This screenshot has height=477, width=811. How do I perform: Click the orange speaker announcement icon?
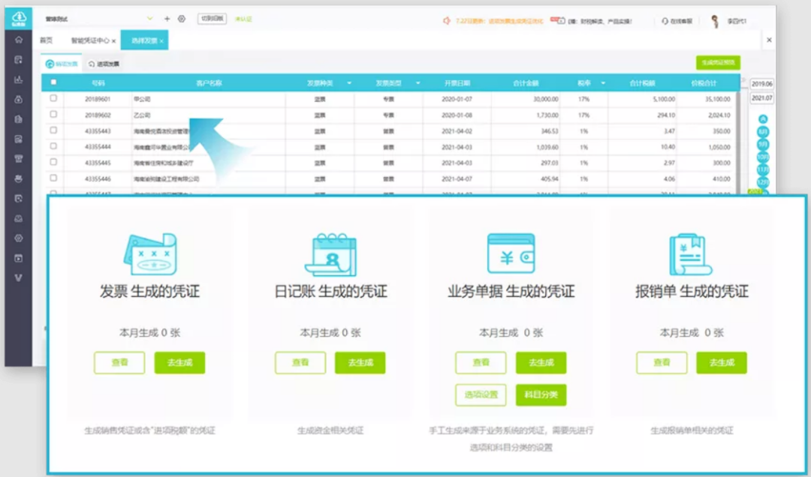click(447, 21)
